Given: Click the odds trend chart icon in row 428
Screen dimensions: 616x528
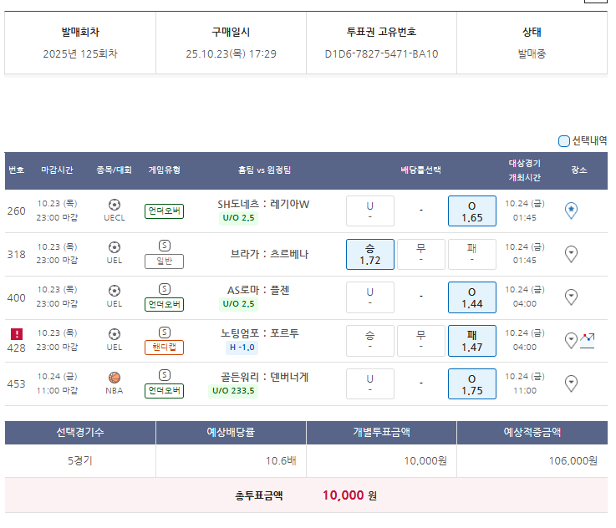Looking at the screenshot, I should point(587,340).
